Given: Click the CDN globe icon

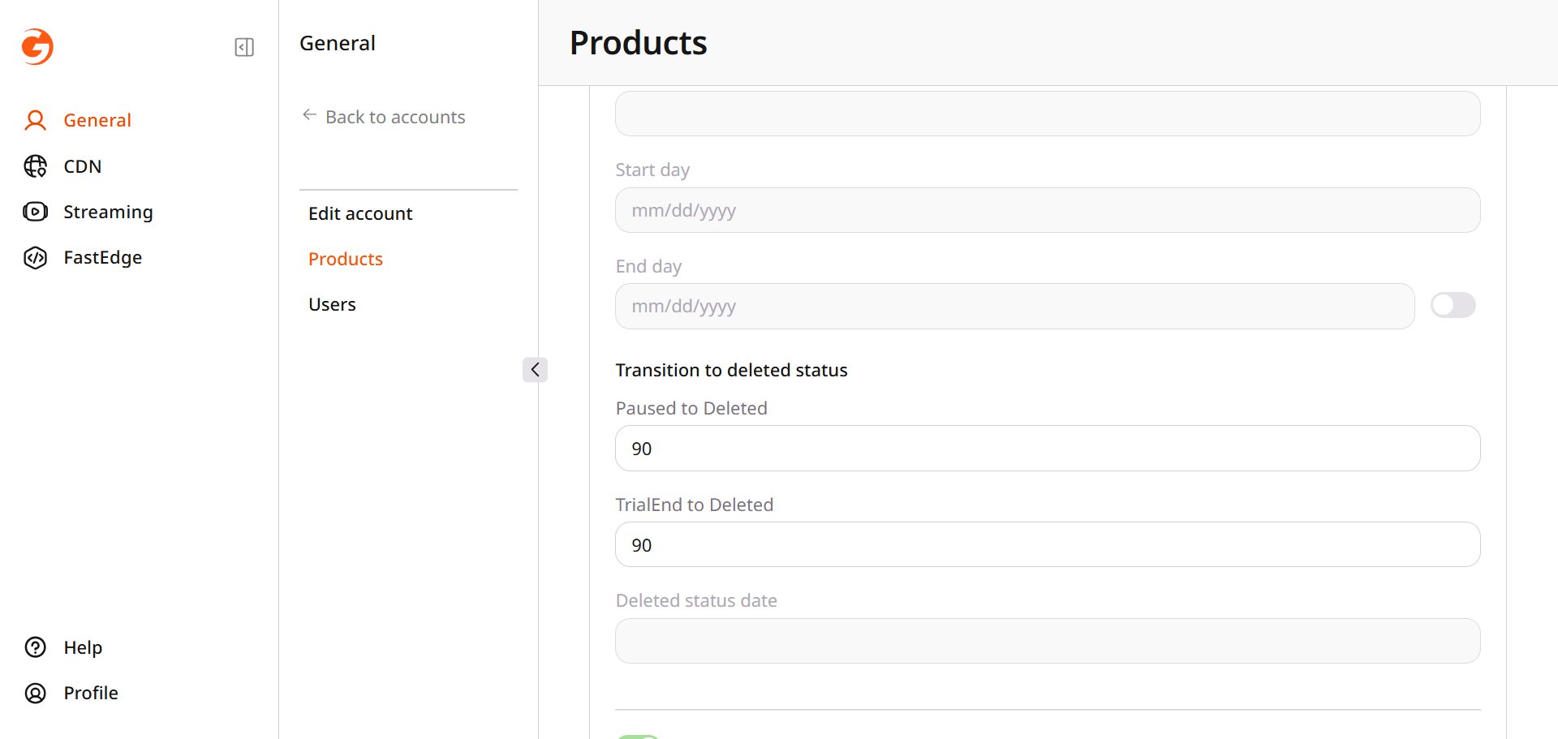Looking at the screenshot, I should 36,166.
